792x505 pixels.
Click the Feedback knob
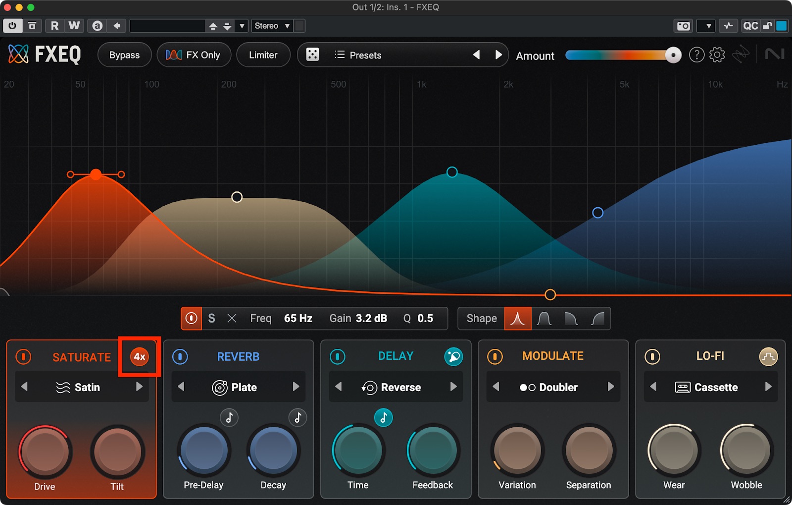(433, 450)
